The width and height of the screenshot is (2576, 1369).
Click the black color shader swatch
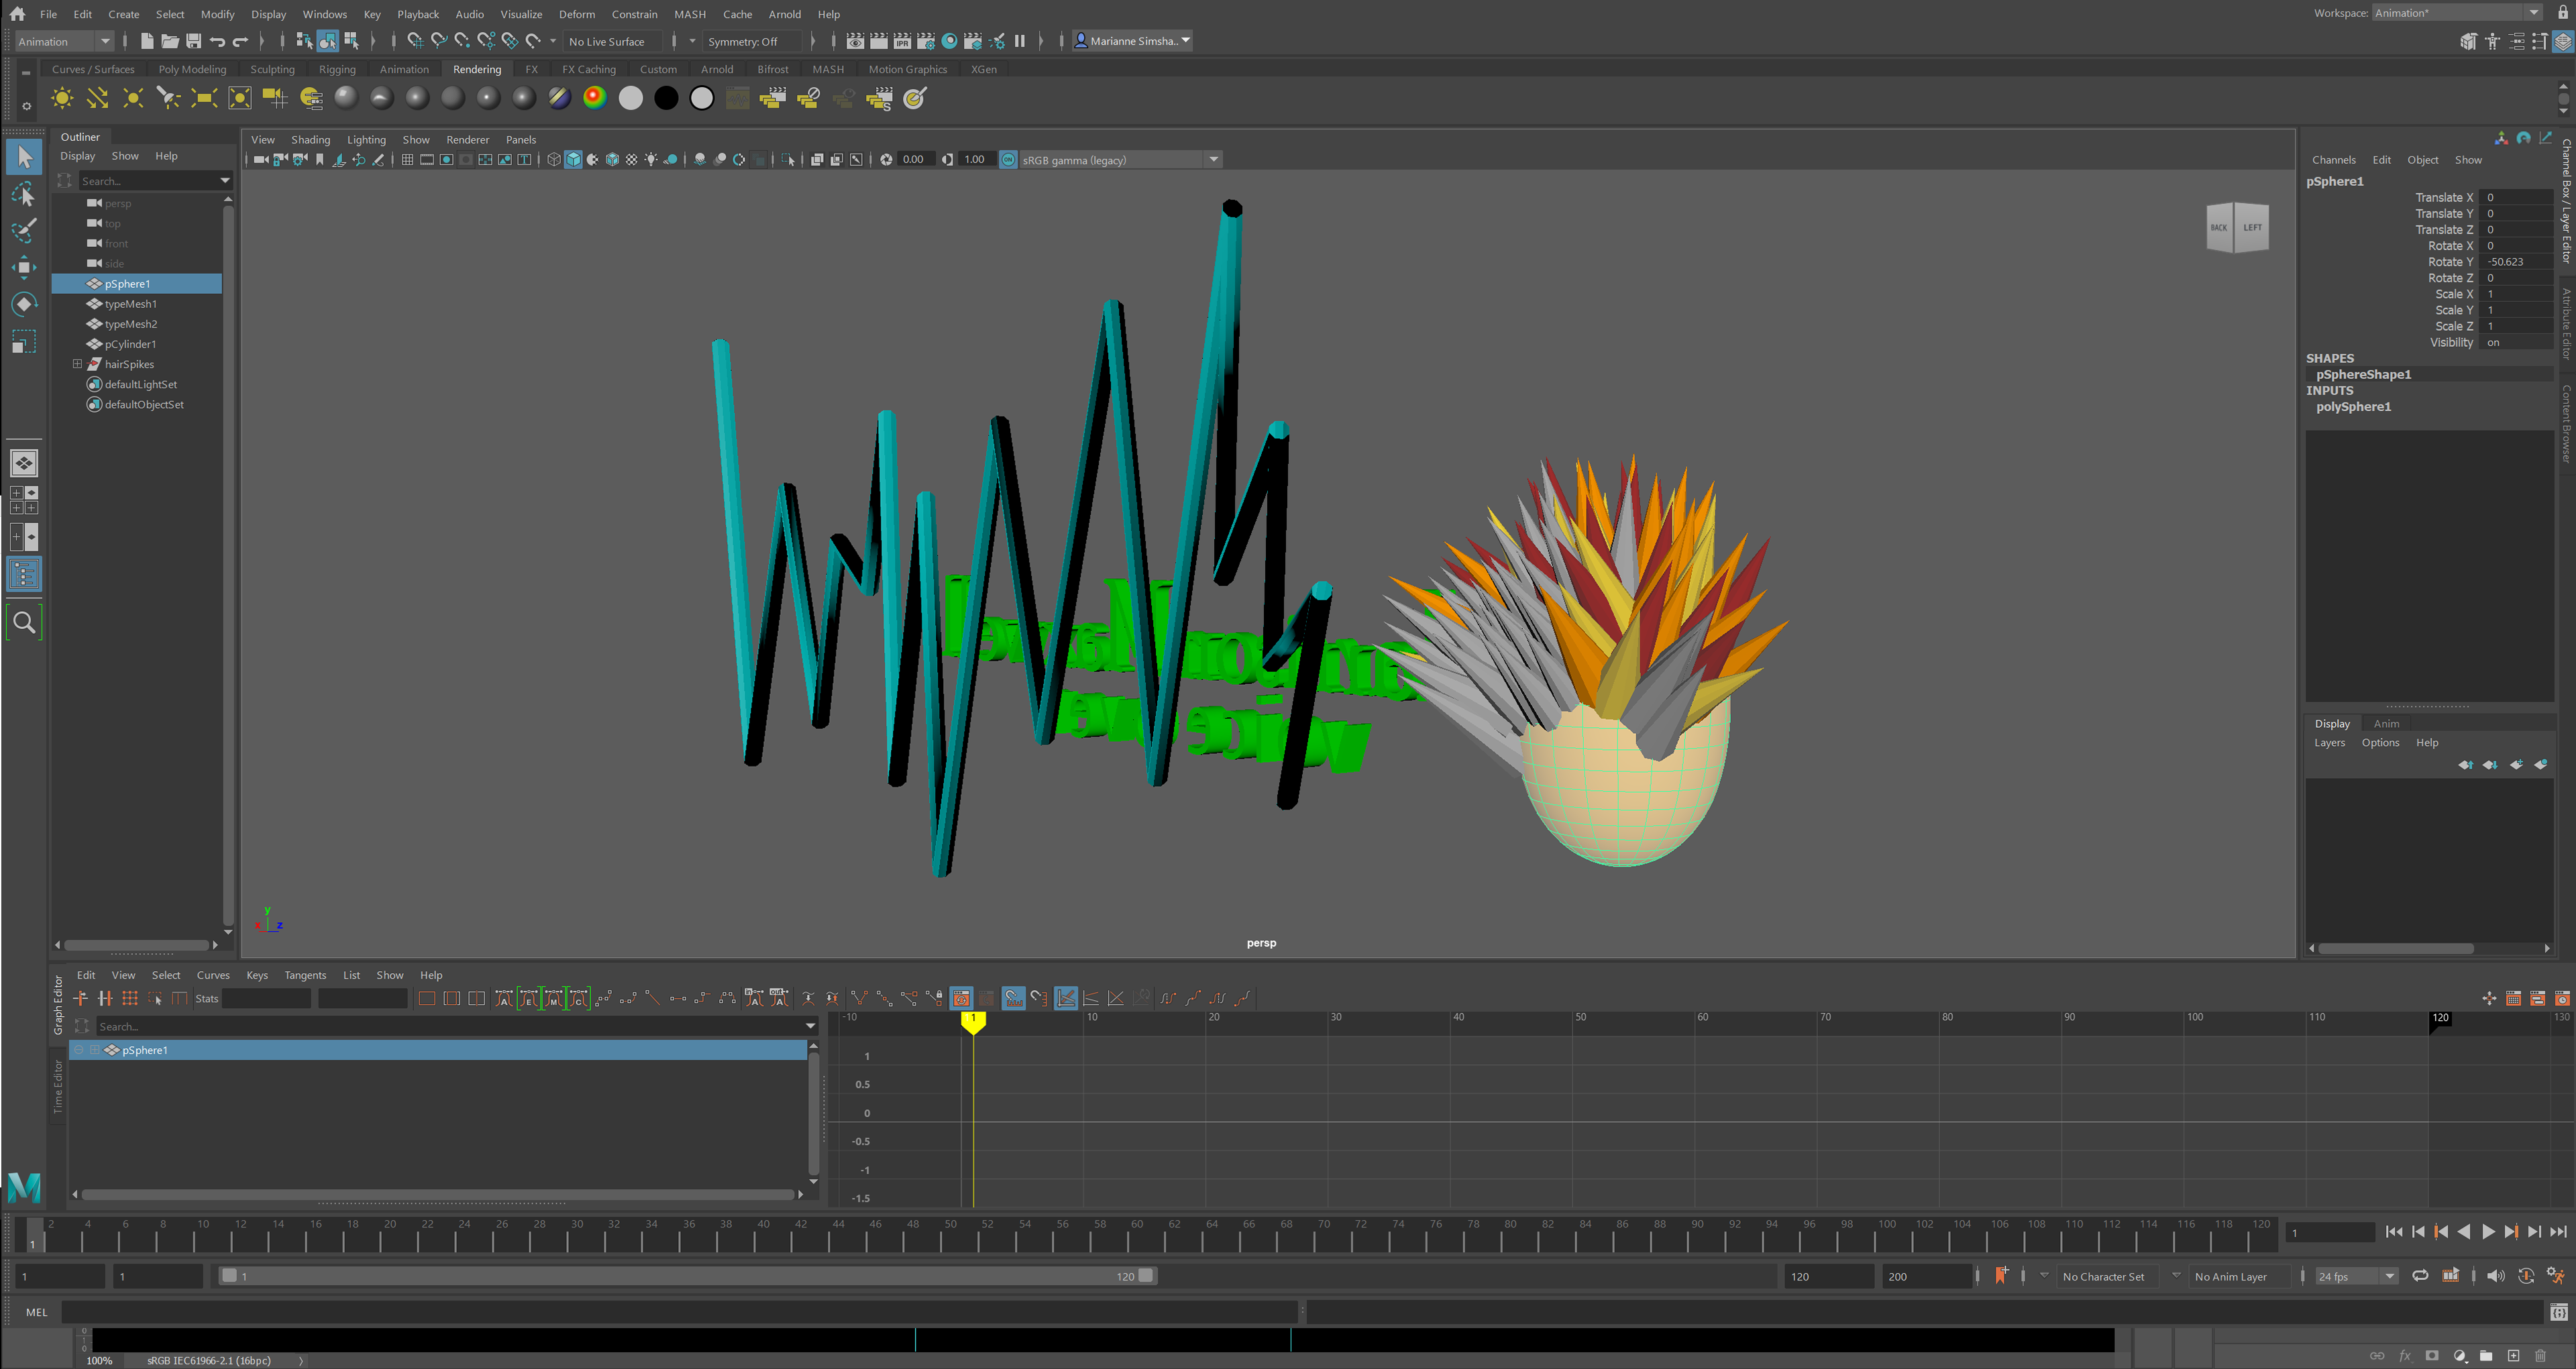click(x=666, y=98)
